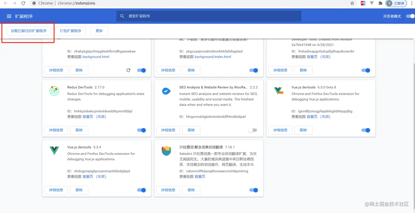
Task: Click 打包扩展程序 button
Action: (x=71, y=31)
